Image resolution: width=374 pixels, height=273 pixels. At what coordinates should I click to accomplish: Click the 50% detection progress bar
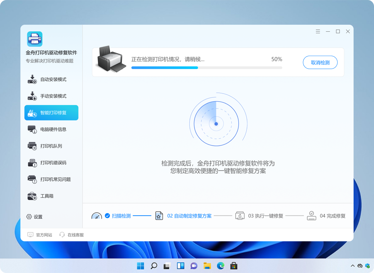[206, 68]
